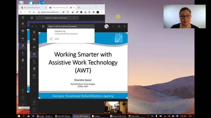Click the Type / or @ command box
211x118 pixels.
[71, 26]
